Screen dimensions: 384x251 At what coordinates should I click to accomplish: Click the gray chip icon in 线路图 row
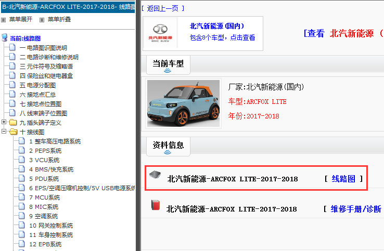[x=155, y=175]
